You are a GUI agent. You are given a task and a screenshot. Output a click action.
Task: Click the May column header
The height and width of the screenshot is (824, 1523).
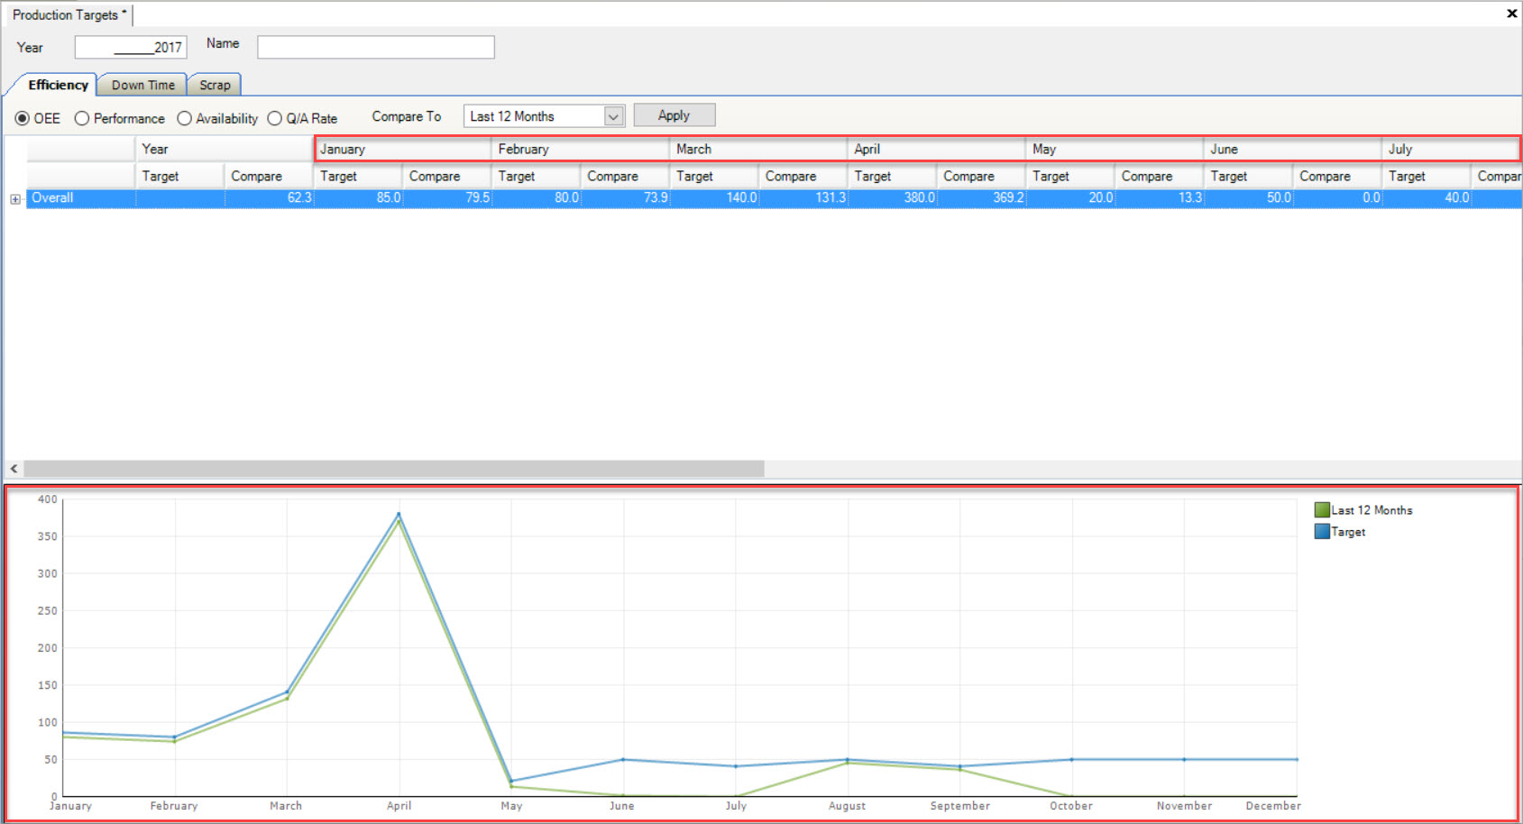(1115, 149)
